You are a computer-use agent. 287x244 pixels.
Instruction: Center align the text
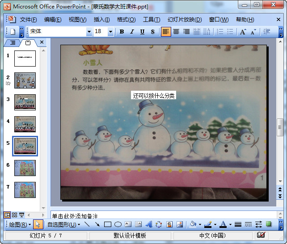[176, 32]
